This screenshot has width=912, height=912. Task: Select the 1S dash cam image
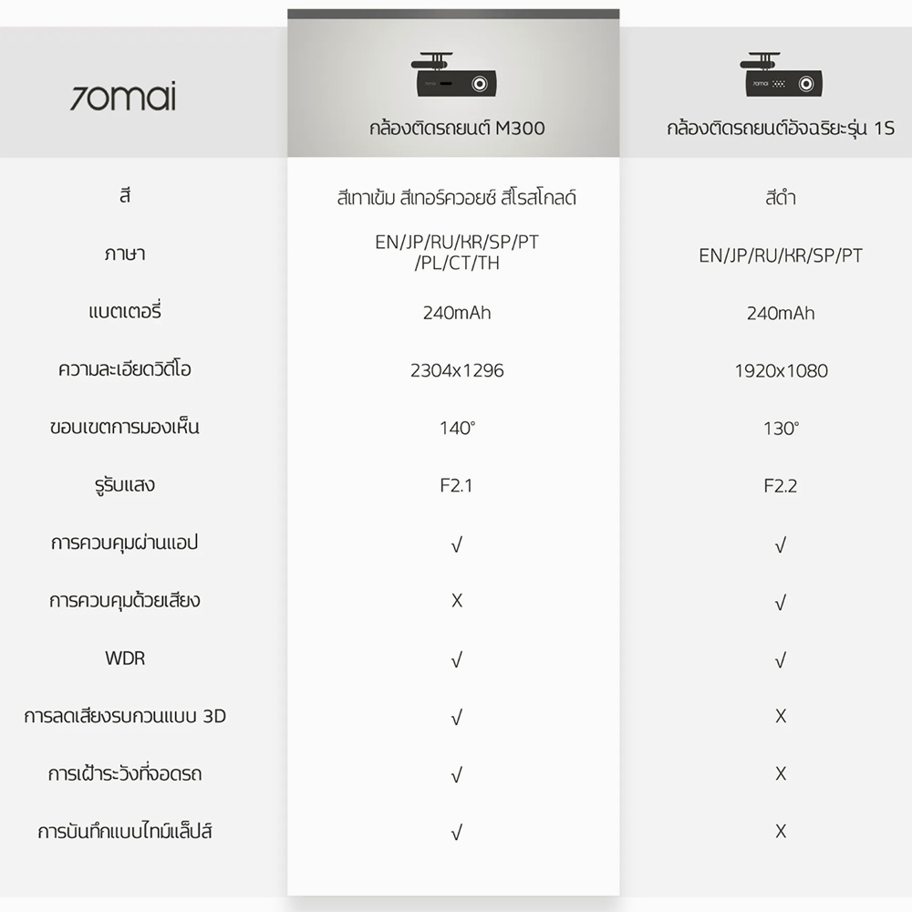pyautogui.click(x=781, y=75)
